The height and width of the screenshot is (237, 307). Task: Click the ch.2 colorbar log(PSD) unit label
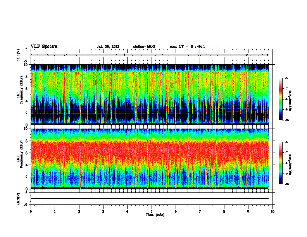pos(290,164)
